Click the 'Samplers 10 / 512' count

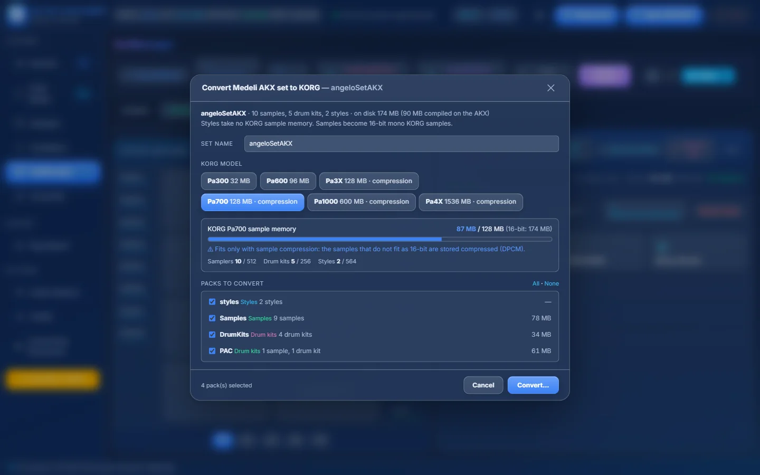click(x=232, y=261)
